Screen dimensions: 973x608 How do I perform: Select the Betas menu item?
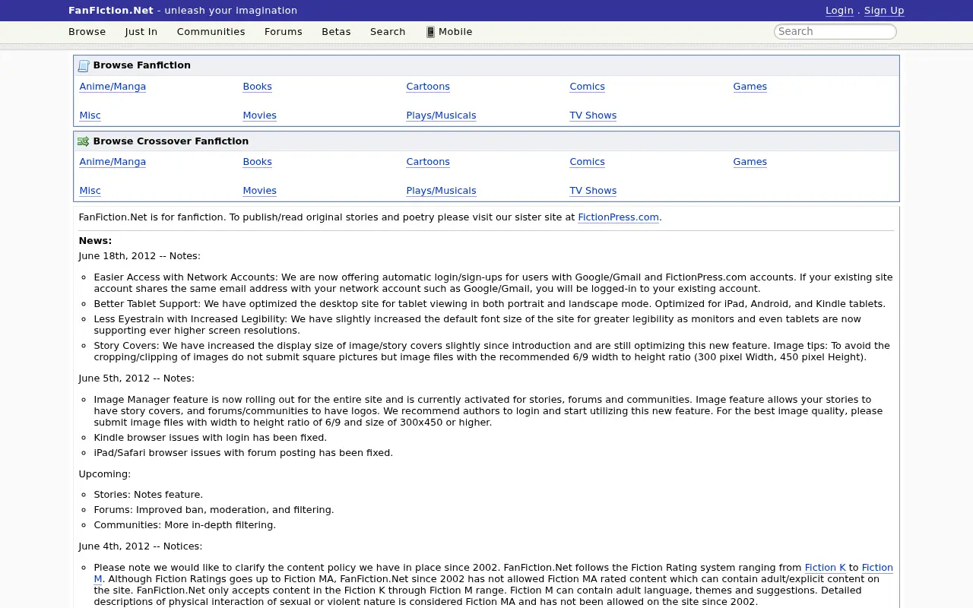click(x=336, y=32)
